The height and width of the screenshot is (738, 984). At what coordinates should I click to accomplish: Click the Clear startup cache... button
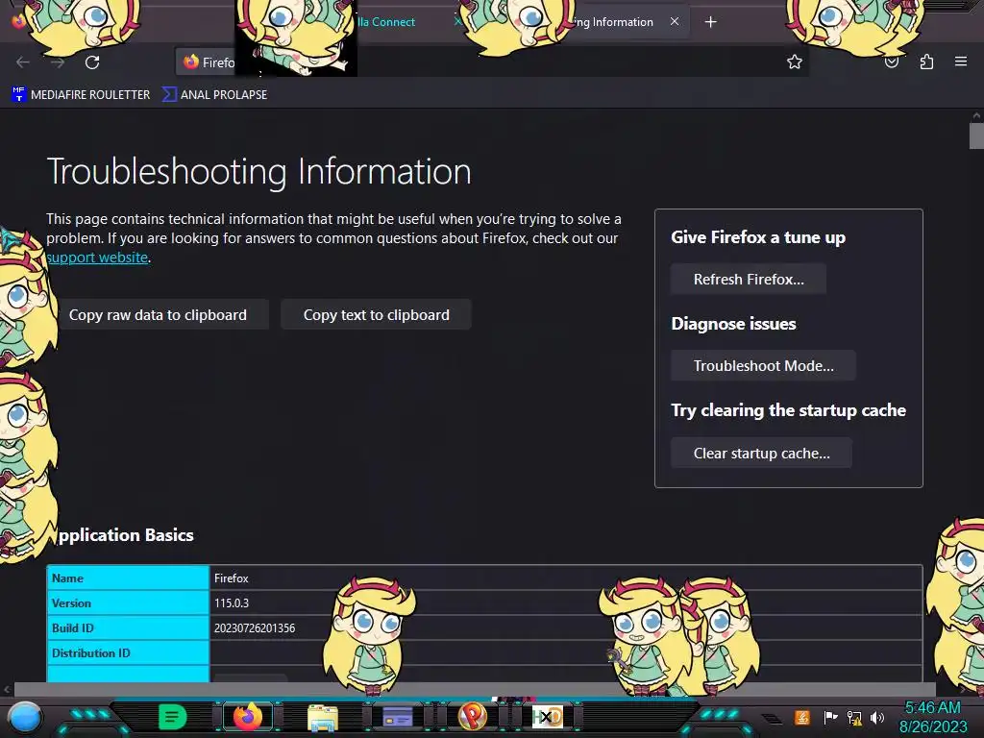(x=762, y=454)
